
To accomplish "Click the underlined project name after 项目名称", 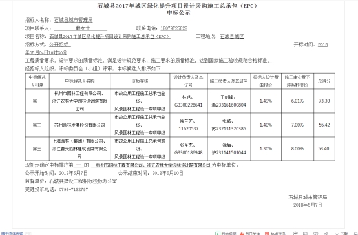I will tap(110, 37).
